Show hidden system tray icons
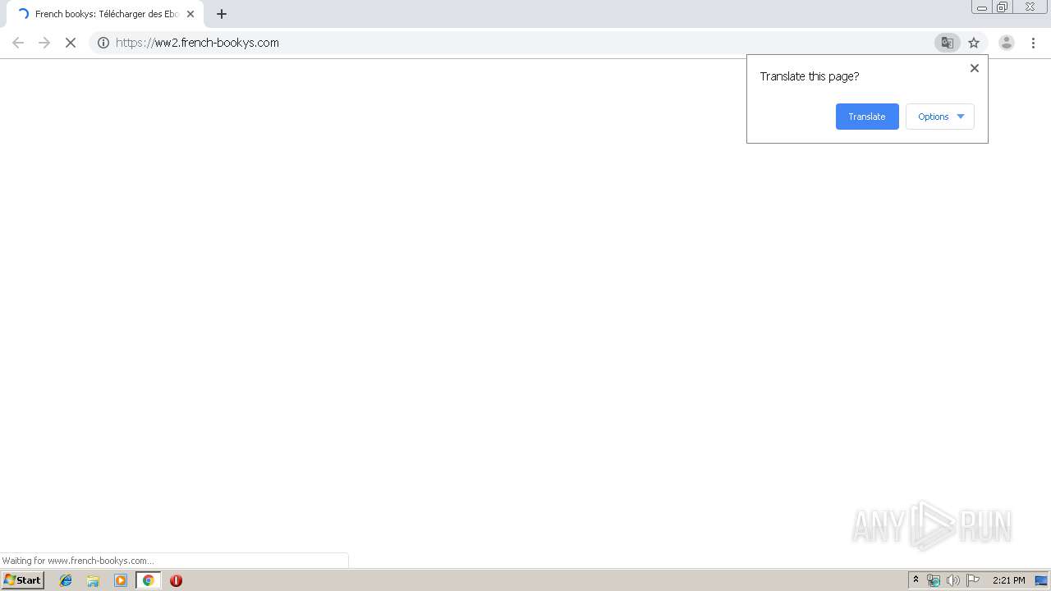The width and height of the screenshot is (1051, 591). (x=916, y=580)
